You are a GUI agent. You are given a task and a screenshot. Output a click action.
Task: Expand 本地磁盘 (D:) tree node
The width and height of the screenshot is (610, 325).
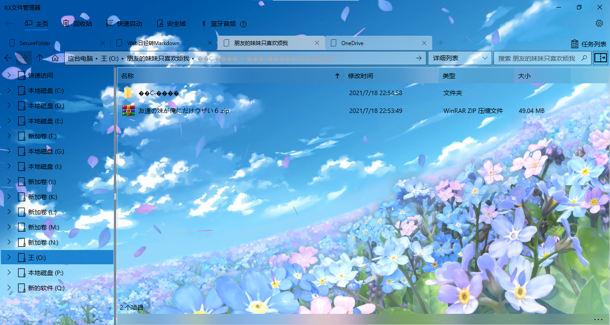pos(9,106)
